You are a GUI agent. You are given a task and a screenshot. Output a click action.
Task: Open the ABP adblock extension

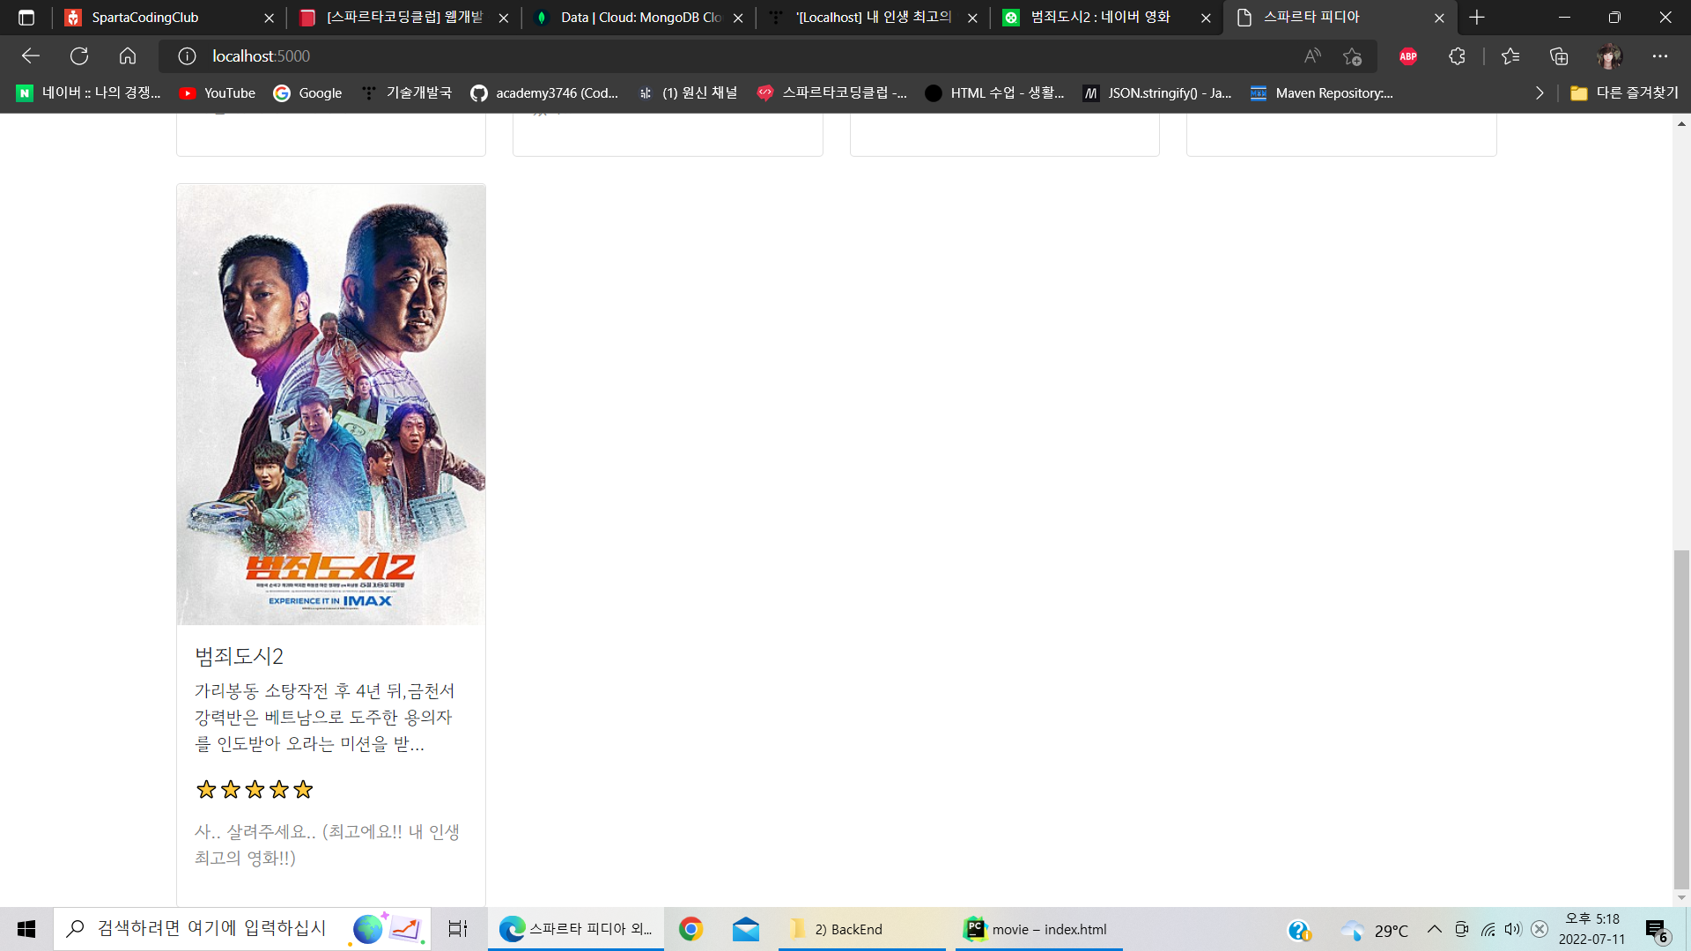(1407, 56)
